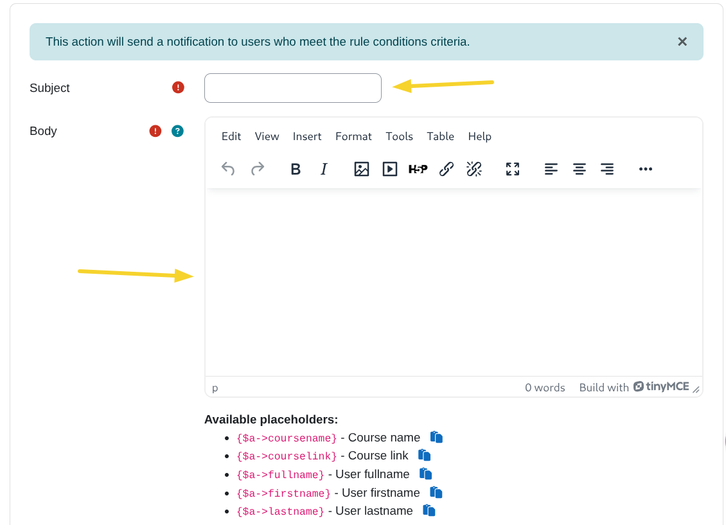Center align the text

[579, 169]
